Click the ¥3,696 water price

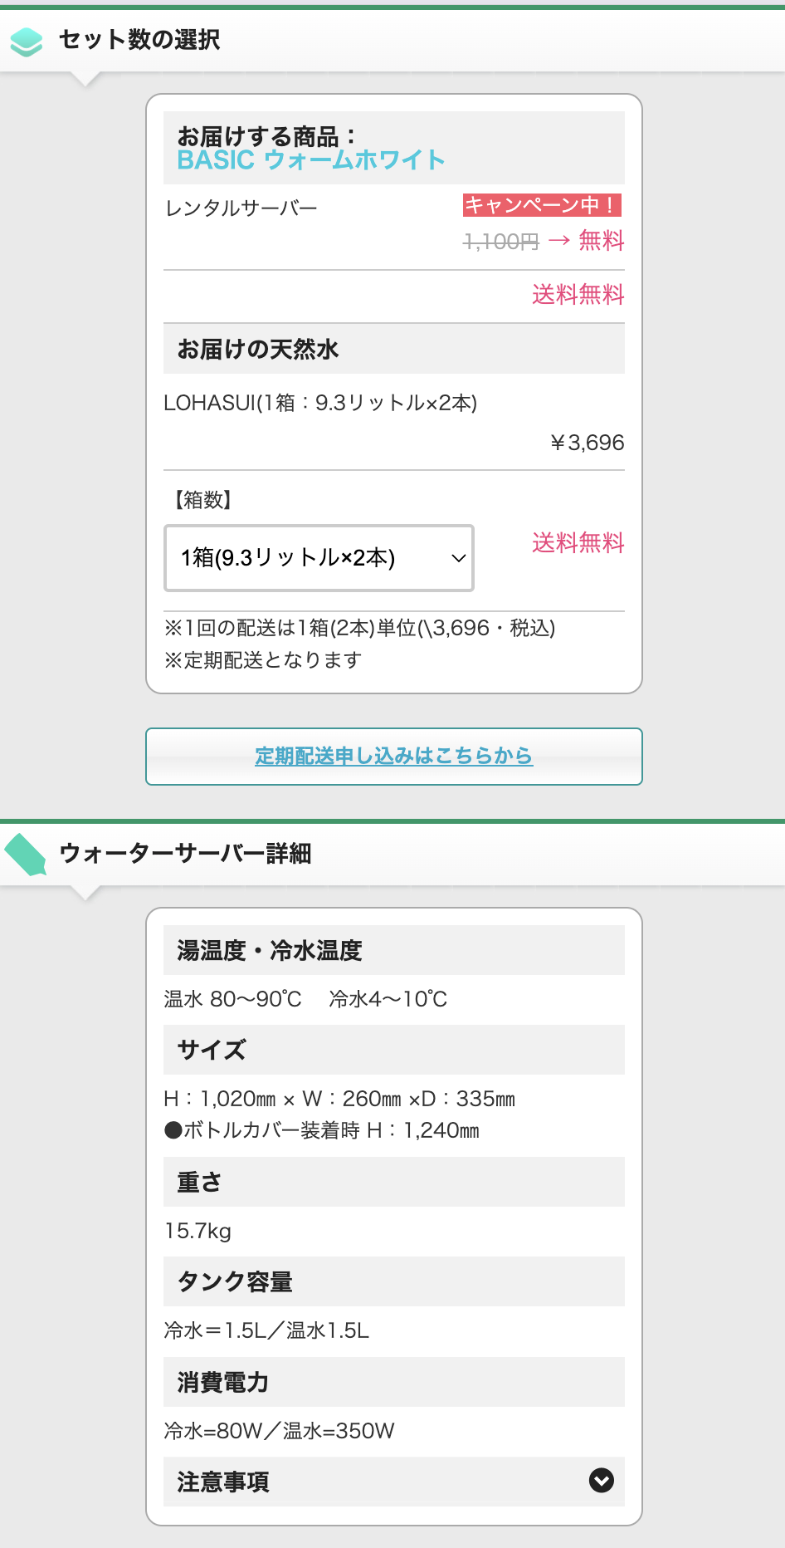click(587, 443)
